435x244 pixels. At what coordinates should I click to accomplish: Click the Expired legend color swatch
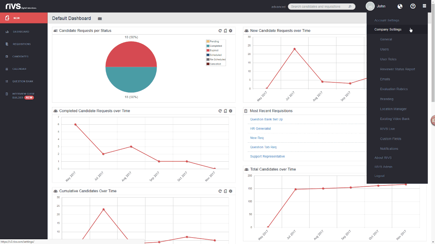[208, 50]
